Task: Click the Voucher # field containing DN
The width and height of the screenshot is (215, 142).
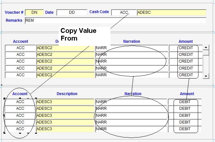Action: click(34, 12)
